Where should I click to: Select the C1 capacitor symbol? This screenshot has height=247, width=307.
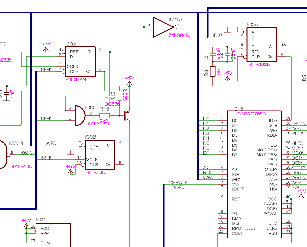(213, 53)
